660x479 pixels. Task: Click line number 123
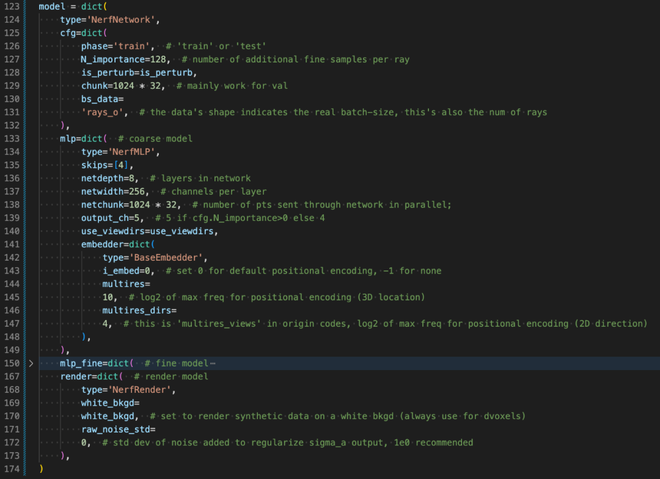click(x=12, y=7)
